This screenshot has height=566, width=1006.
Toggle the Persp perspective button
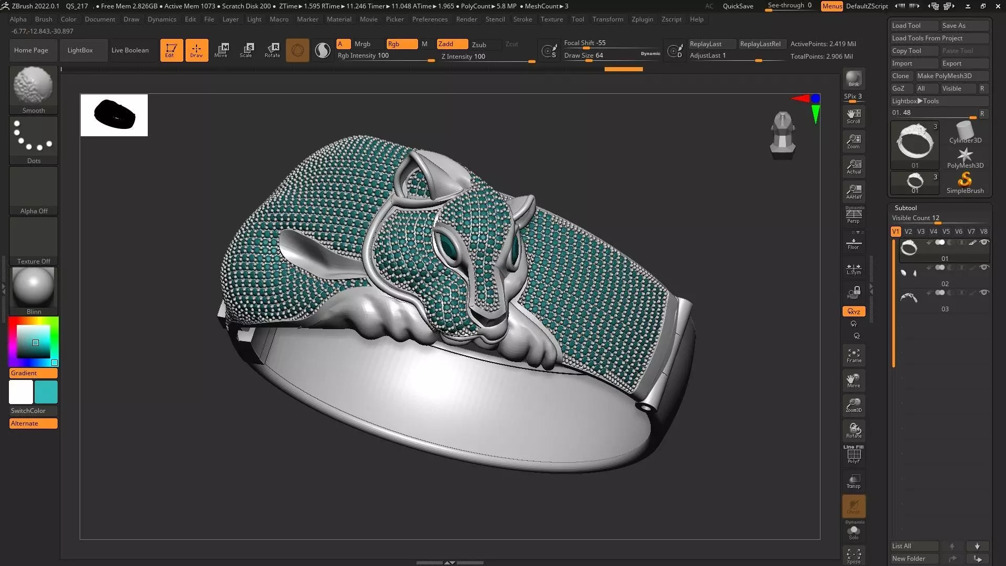[x=854, y=215]
